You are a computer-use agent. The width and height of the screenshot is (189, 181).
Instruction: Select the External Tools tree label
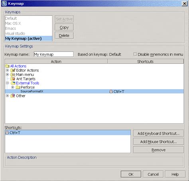click(x=28, y=83)
